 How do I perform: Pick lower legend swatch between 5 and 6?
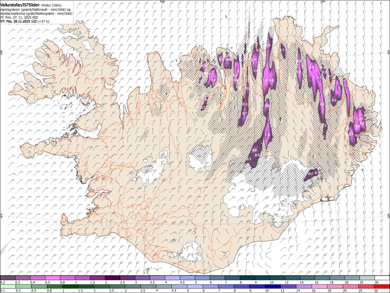(195, 287)
